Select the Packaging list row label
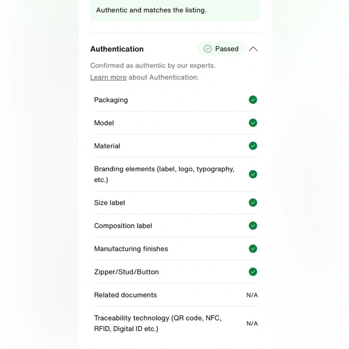 coord(111,100)
